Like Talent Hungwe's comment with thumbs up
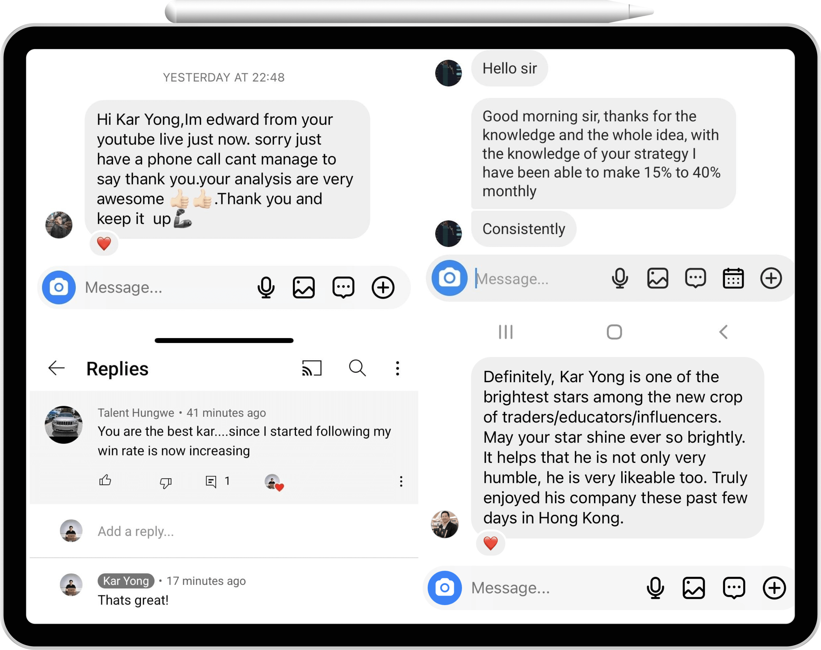 (105, 481)
